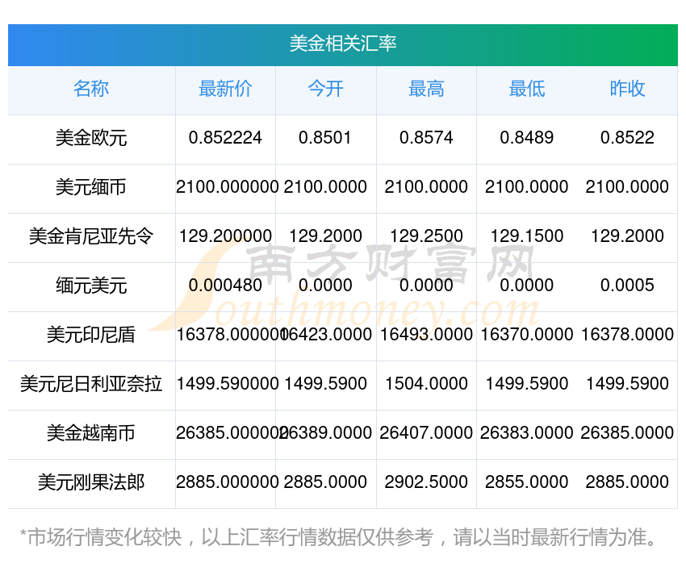Image resolution: width=686 pixels, height=563 pixels.
Task: Click latest price 0.852224
Action: pos(225,138)
